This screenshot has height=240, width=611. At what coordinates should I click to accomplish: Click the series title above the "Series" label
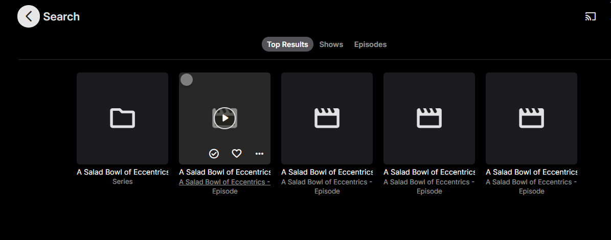point(122,172)
